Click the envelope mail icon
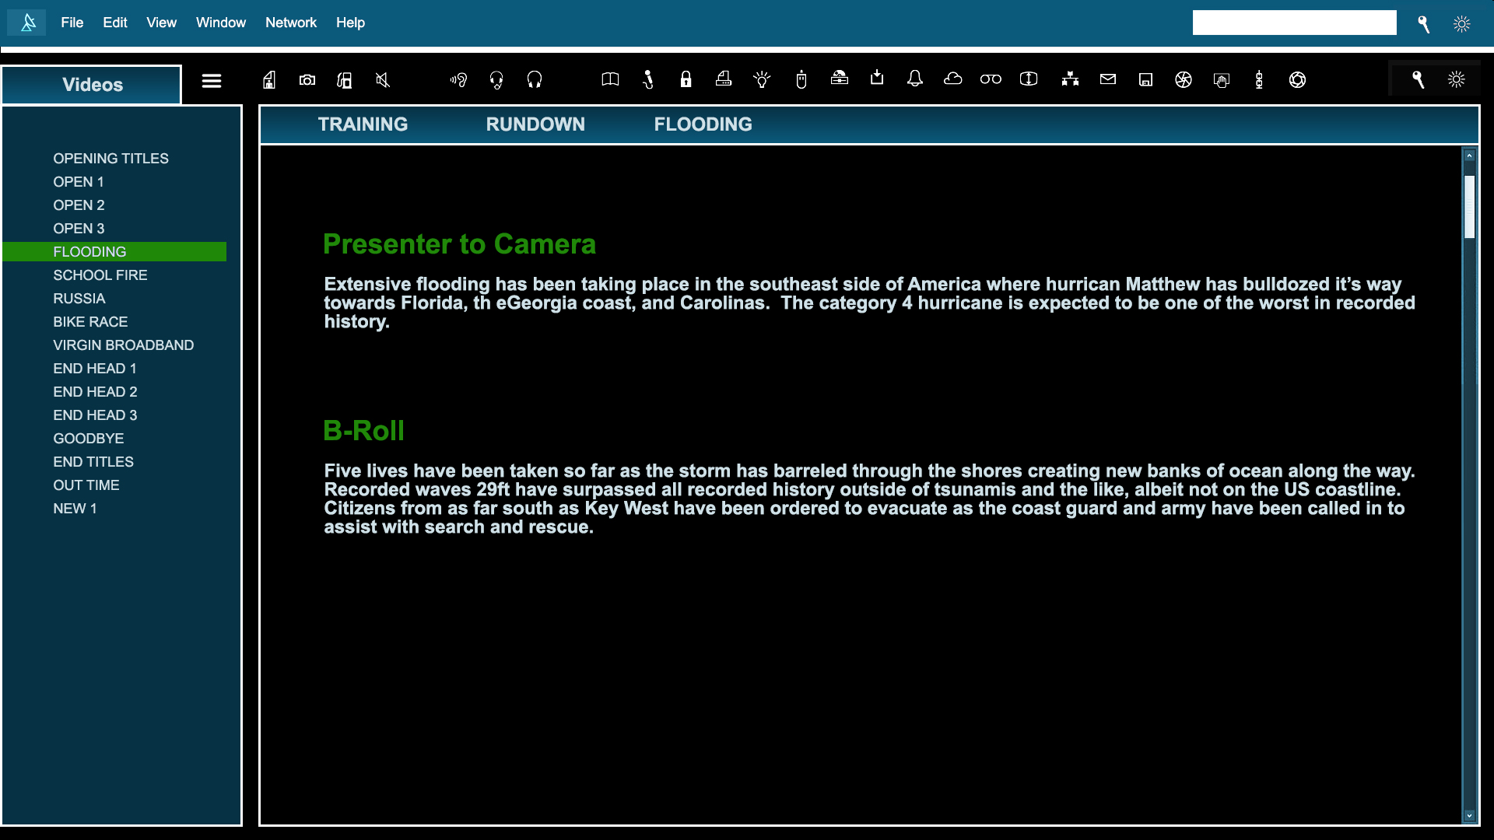 pos(1108,79)
